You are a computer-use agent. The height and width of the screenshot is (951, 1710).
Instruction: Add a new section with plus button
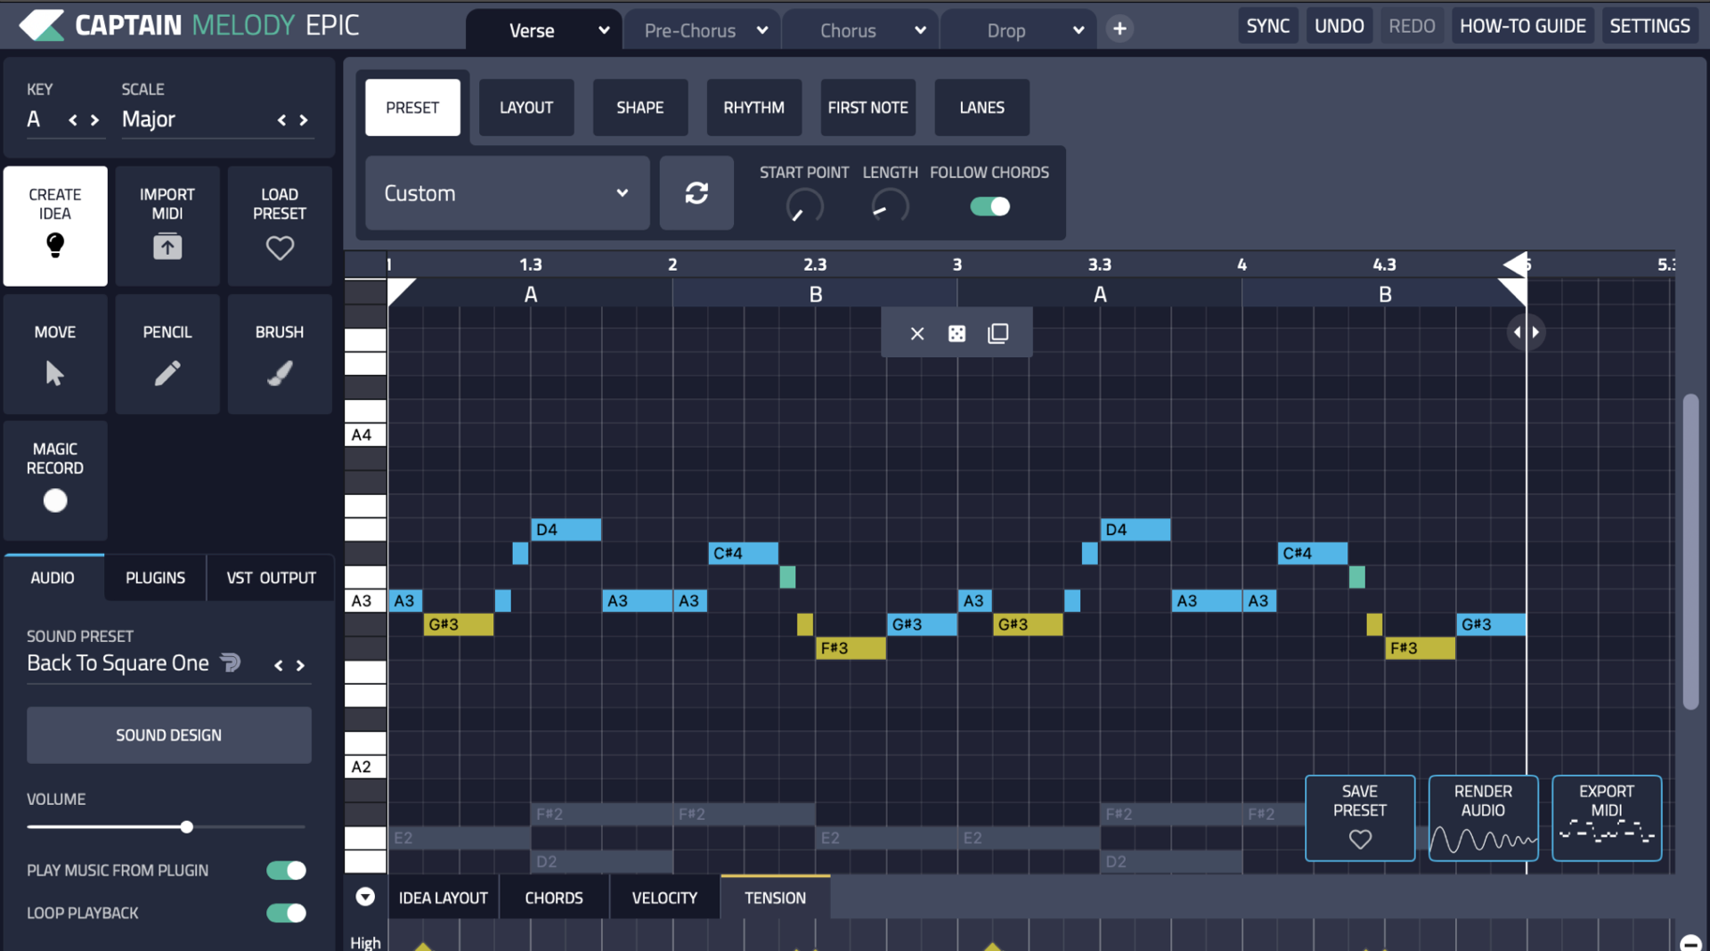1120,28
